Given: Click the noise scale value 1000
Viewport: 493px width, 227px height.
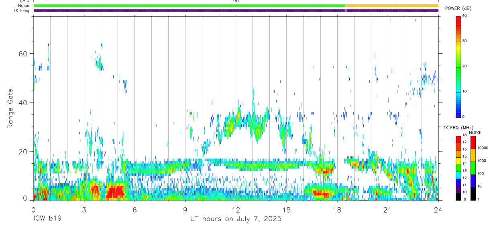Looking at the screenshot, I should [481, 161].
